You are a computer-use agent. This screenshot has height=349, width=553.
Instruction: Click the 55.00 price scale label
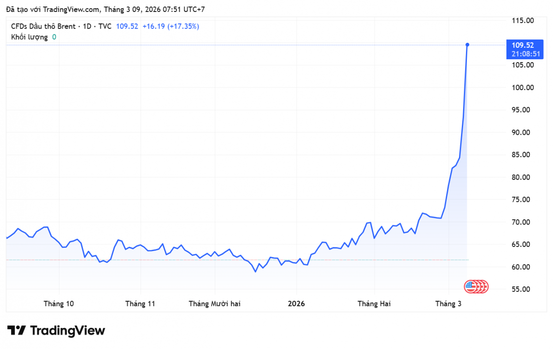click(523, 289)
